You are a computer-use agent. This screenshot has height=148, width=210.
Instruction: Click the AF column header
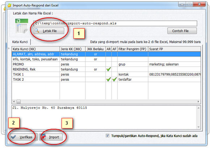[114, 49]
